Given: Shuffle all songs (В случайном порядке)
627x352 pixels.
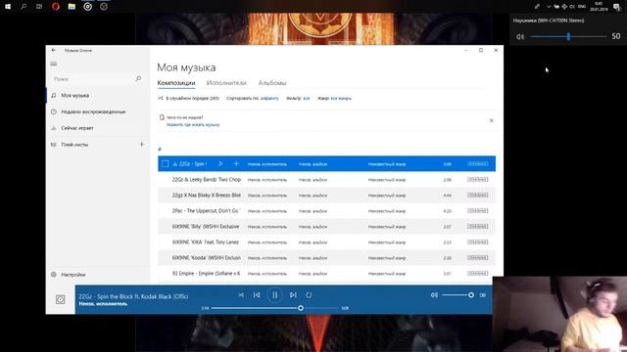Looking at the screenshot, I should [188, 98].
